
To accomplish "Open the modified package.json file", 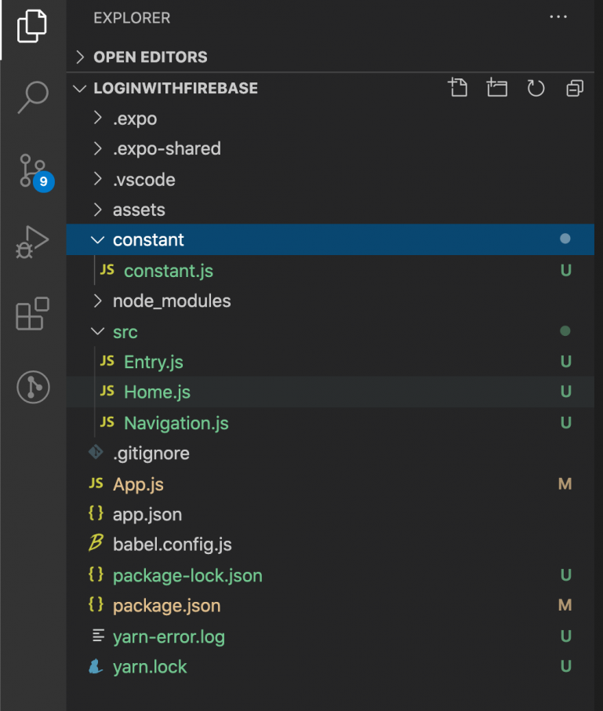I will tap(166, 605).
